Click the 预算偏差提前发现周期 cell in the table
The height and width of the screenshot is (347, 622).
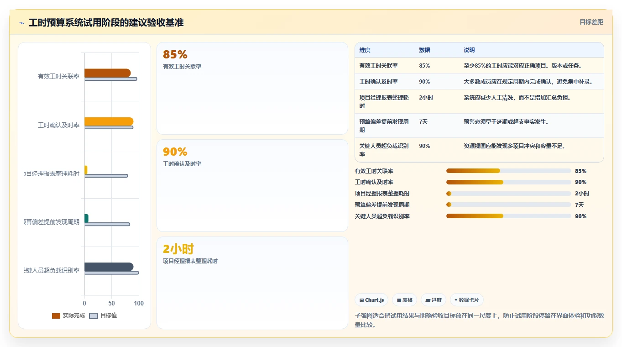click(384, 126)
